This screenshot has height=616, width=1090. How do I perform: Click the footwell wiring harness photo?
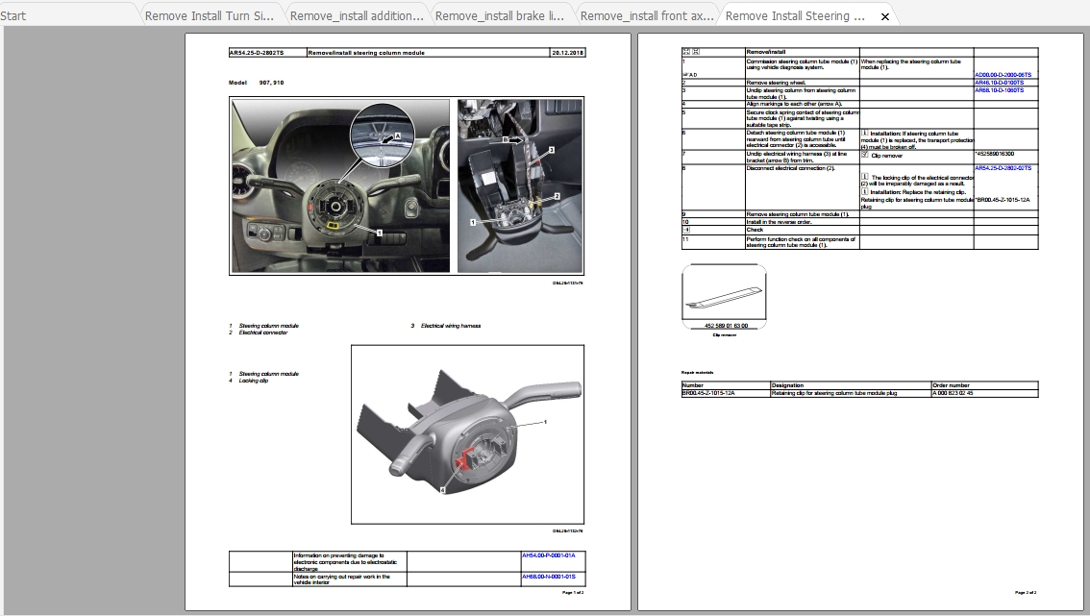point(520,185)
